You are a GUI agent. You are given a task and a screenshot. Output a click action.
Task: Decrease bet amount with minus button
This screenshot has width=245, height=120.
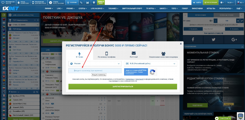(216, 21)
